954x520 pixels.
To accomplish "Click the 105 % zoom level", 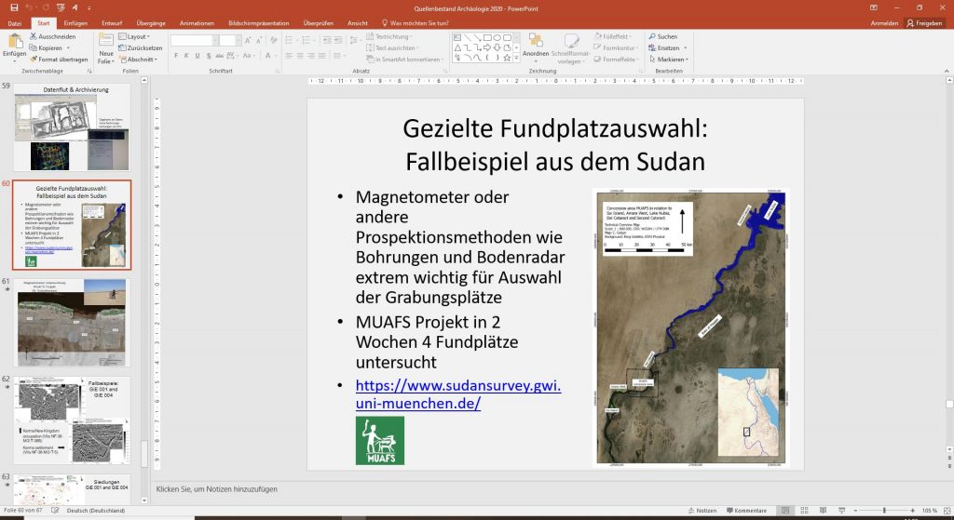I will tap(929, 511).
